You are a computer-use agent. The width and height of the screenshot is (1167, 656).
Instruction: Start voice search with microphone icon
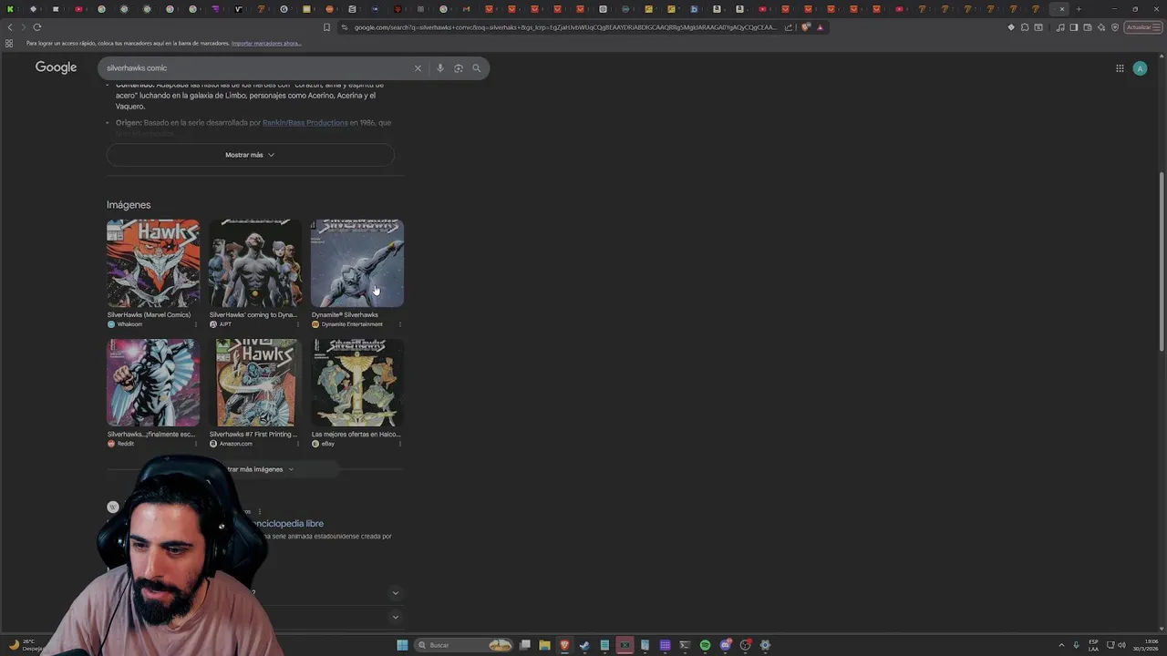[440, 68]
